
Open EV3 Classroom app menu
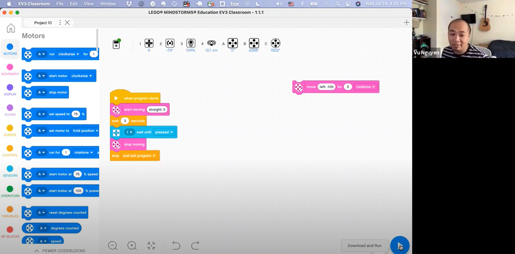34,4
